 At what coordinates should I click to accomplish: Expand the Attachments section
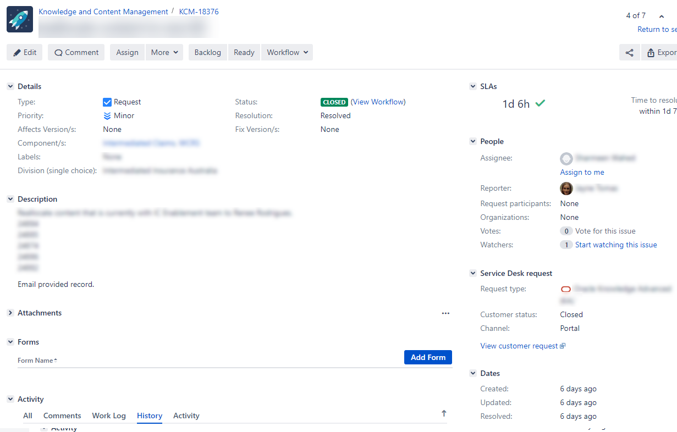[10, 313]
